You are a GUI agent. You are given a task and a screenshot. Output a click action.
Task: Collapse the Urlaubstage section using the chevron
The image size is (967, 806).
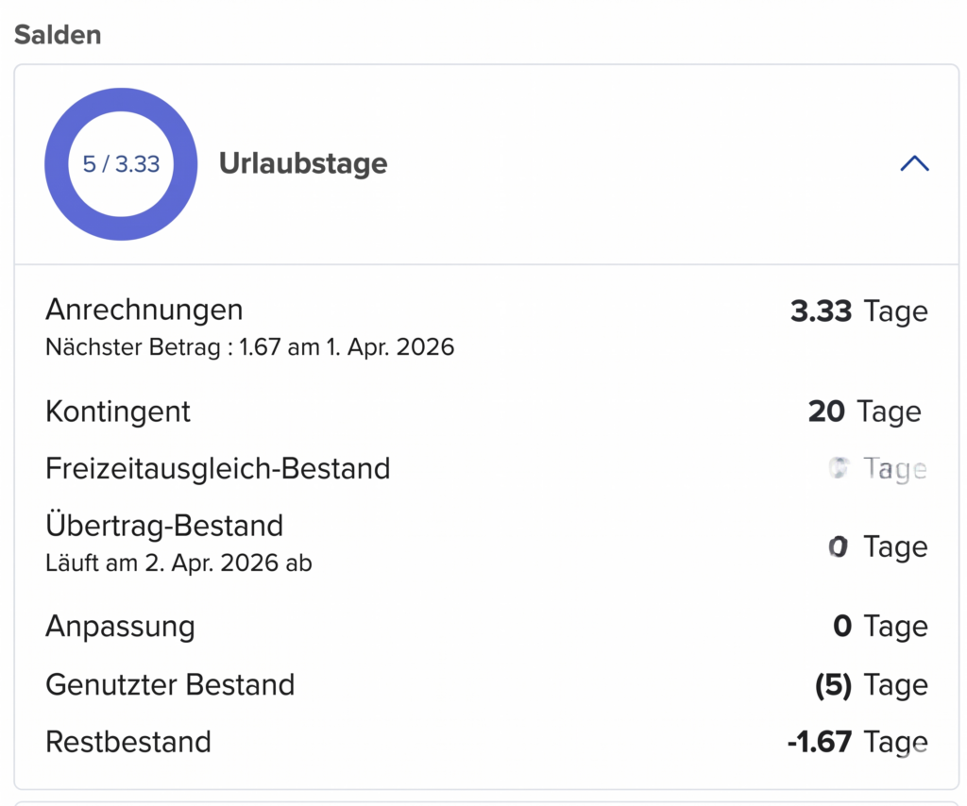(x=913, y=163)
